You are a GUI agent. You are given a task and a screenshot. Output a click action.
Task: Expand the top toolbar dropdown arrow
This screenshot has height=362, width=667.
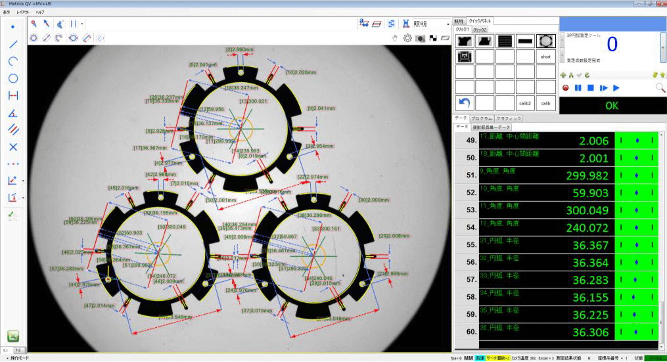pos(81,24)
